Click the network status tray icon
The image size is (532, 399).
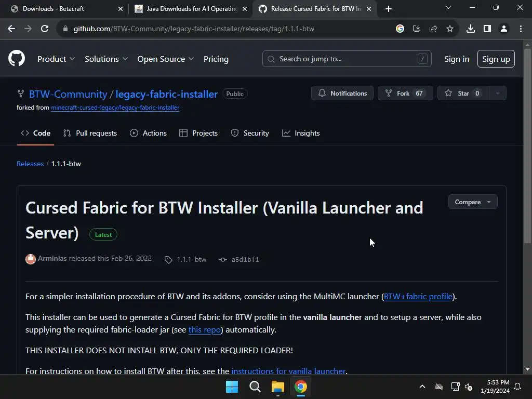[455, 387]
